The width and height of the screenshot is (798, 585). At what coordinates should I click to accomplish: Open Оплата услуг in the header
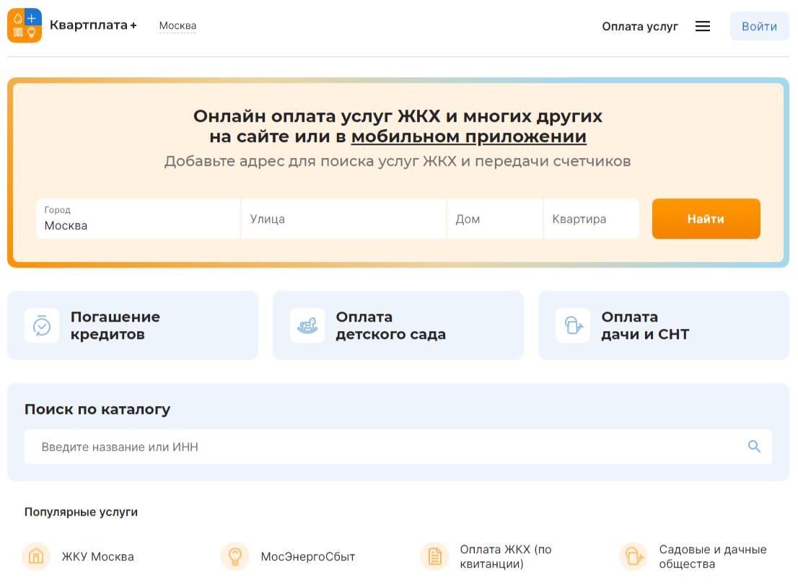(x=640, y=27)
